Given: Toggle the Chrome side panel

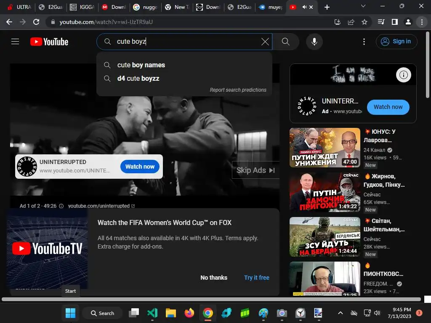Looking at the screenshot, I should (395, 22).
